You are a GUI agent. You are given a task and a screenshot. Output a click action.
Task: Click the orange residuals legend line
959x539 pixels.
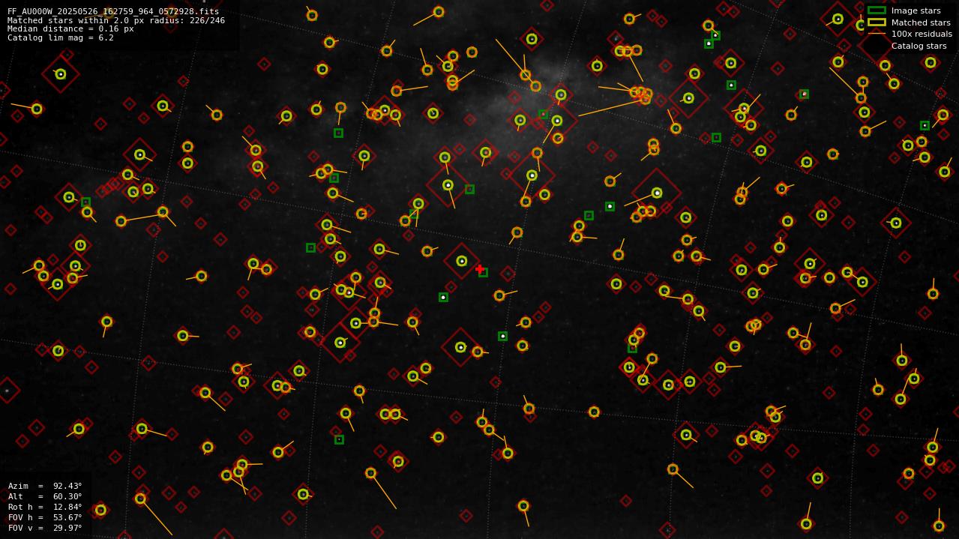point(877,34)
